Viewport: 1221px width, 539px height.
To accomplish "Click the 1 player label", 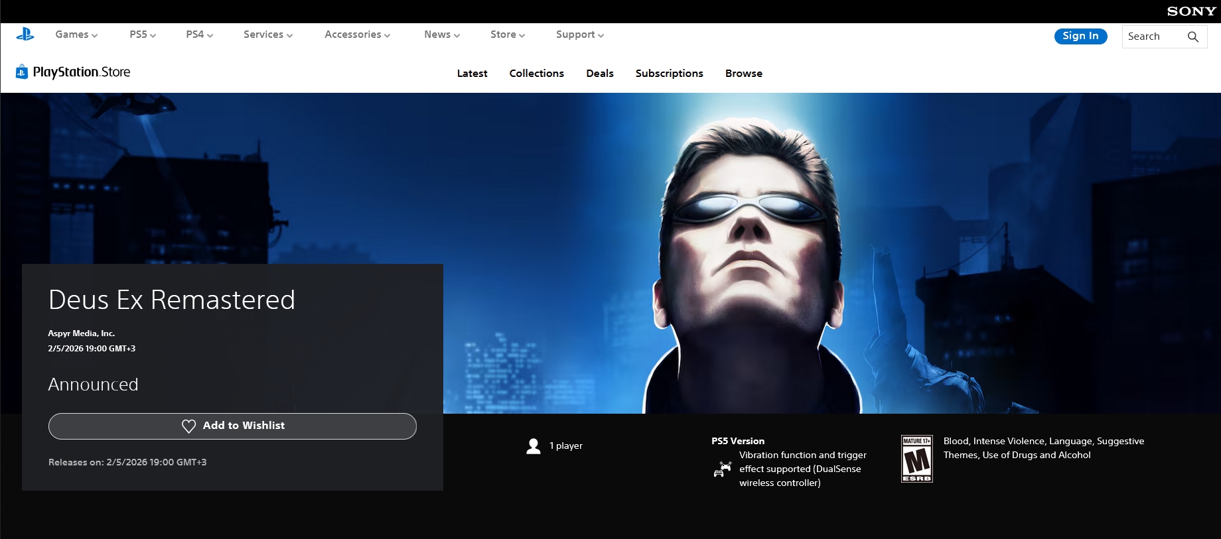I will tap(566, 446).
